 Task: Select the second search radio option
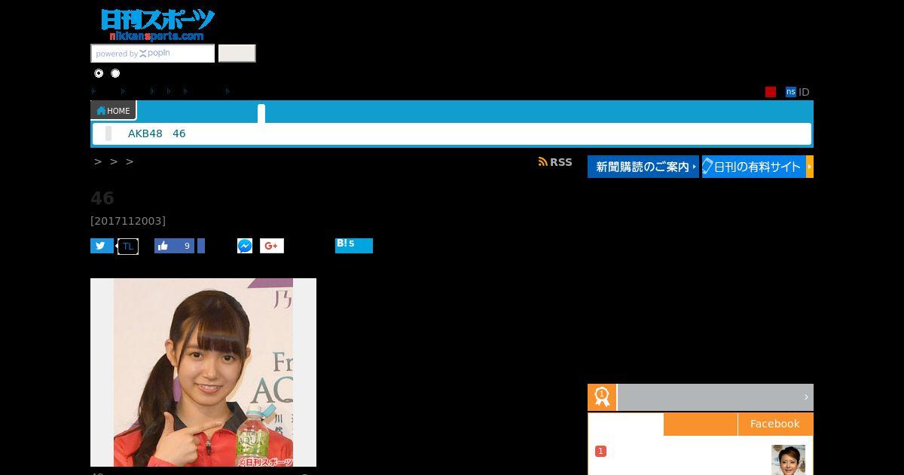click(x=115, y=73)
